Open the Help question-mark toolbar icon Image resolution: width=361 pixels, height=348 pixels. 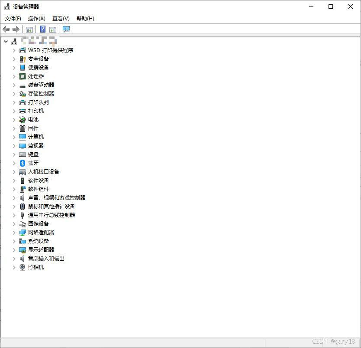point(42,29)
